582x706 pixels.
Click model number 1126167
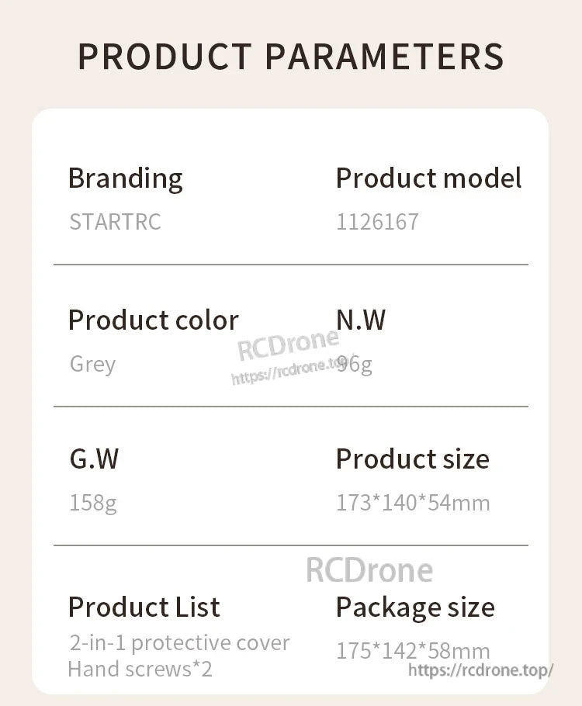click(377, 222)
